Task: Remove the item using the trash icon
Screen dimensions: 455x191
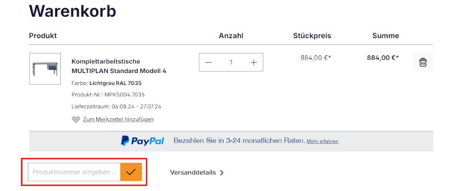Action: [423, 63]
